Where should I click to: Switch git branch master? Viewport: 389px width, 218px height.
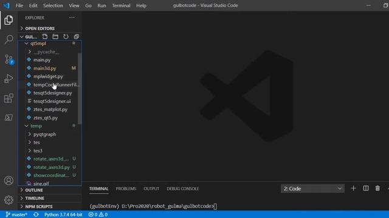click(x=16, y=214)
